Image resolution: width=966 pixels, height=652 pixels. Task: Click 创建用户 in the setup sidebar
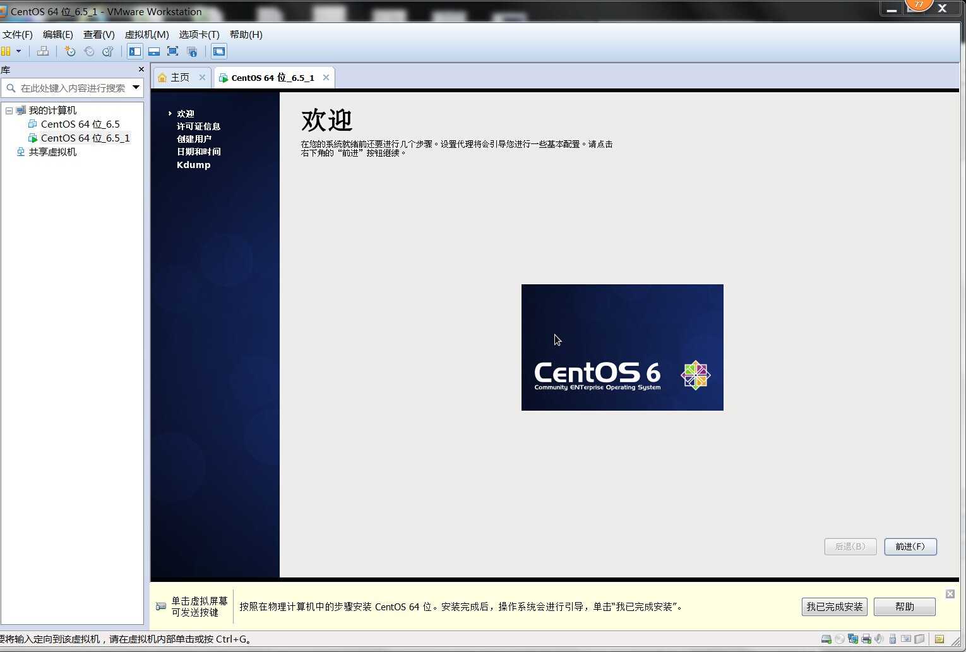(x=194, y=139)
